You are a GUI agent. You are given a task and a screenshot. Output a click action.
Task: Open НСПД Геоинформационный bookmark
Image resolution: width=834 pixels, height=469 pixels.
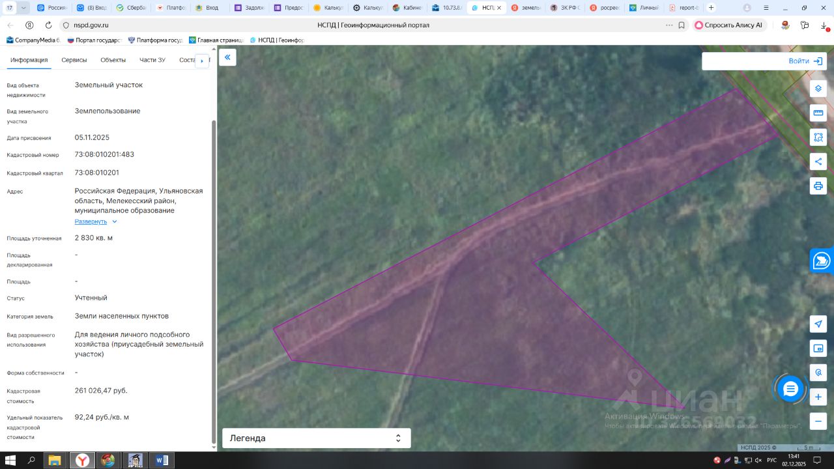coord(277,40)
